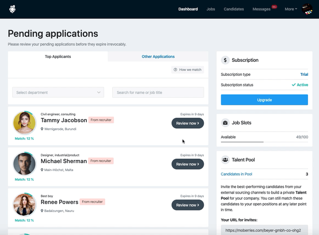Image resolution: width=319 pixels, height=235 pixels.
Task: Click Match: 12 % under Renee Powers
Action: pos(24,221)
